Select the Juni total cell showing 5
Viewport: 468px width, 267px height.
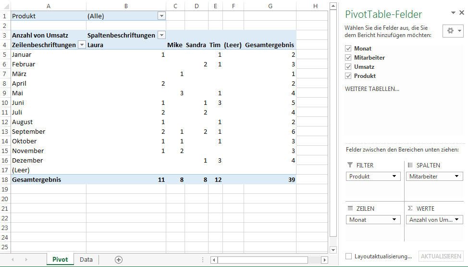click(x=270, y=102)
